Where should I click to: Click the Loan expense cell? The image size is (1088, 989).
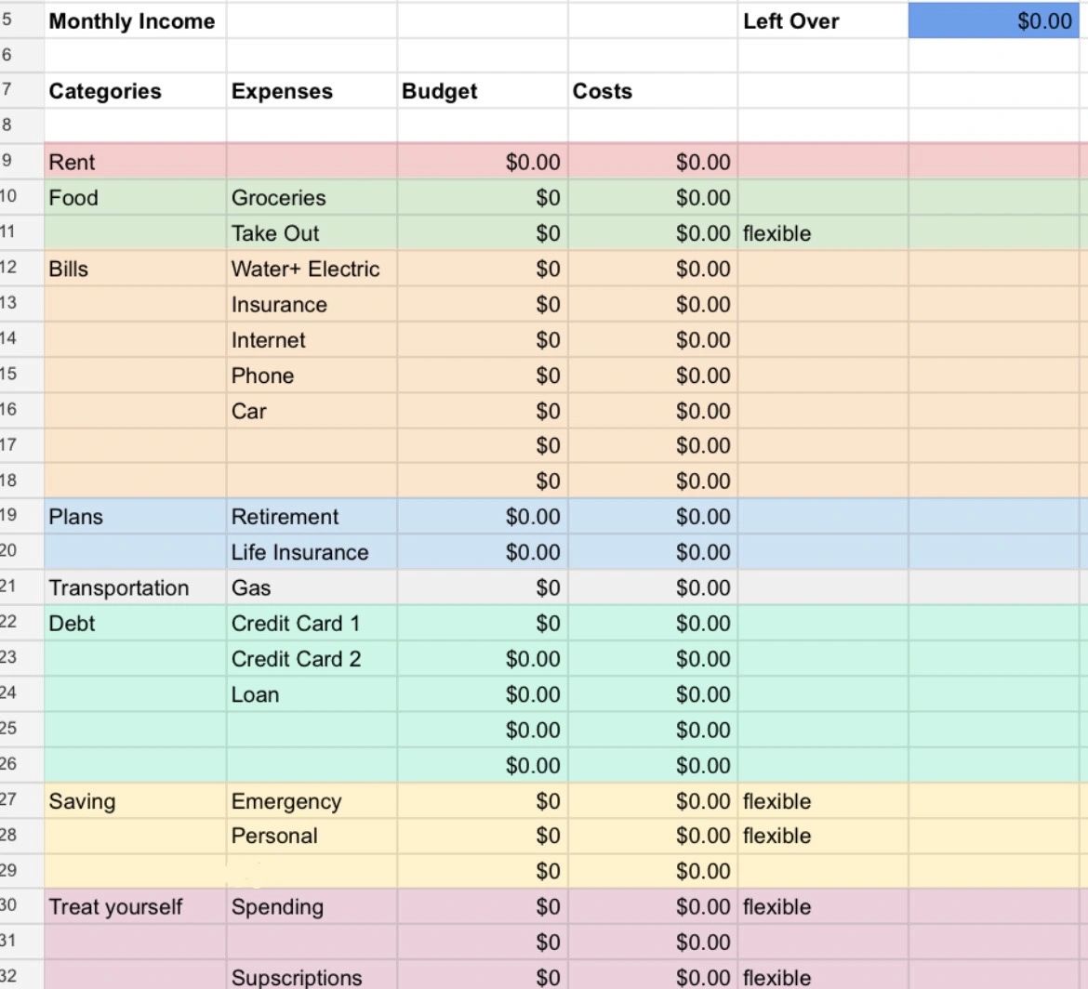(x=312, y=694)
